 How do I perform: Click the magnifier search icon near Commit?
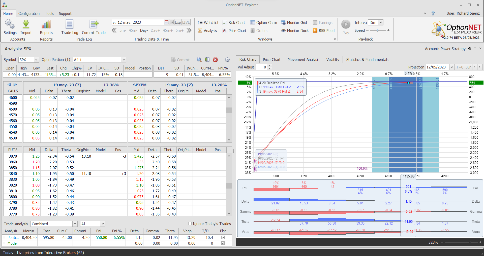pos(199,60)
